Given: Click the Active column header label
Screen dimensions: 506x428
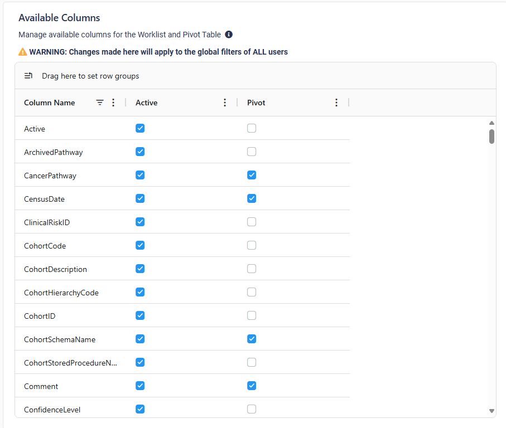Looking at the screenshot, I should 147,103.
